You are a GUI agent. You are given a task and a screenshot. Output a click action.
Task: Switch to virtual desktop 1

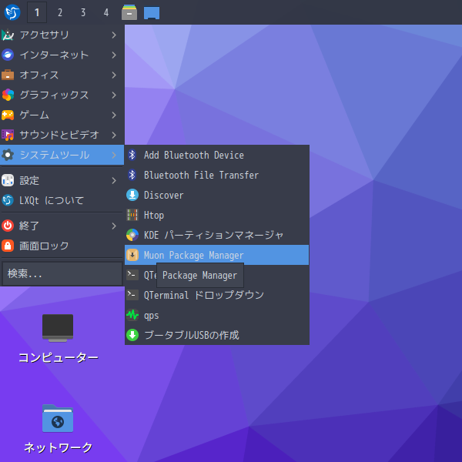click(x=37, y=12)
